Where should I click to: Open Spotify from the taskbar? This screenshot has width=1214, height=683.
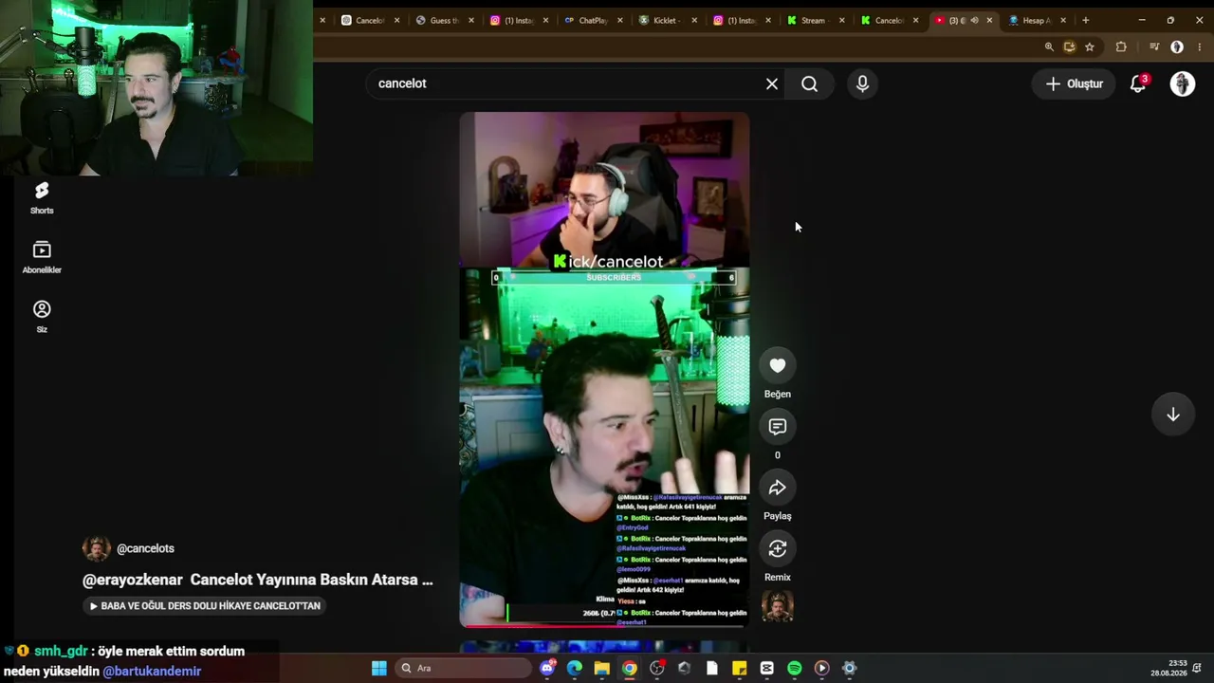click(x=794, y=668)
